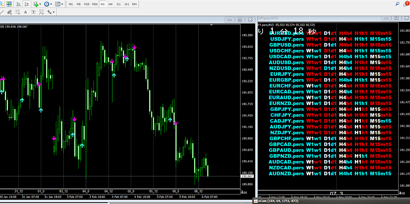This screenshot has width=410, height=204.
Task: Tile chart windows using the grid icon
Action: coord(9,4)
